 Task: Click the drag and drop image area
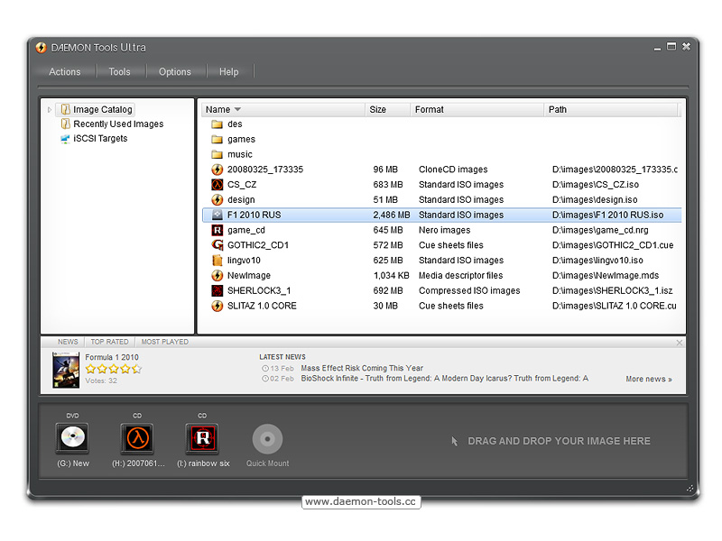[551, 441]
